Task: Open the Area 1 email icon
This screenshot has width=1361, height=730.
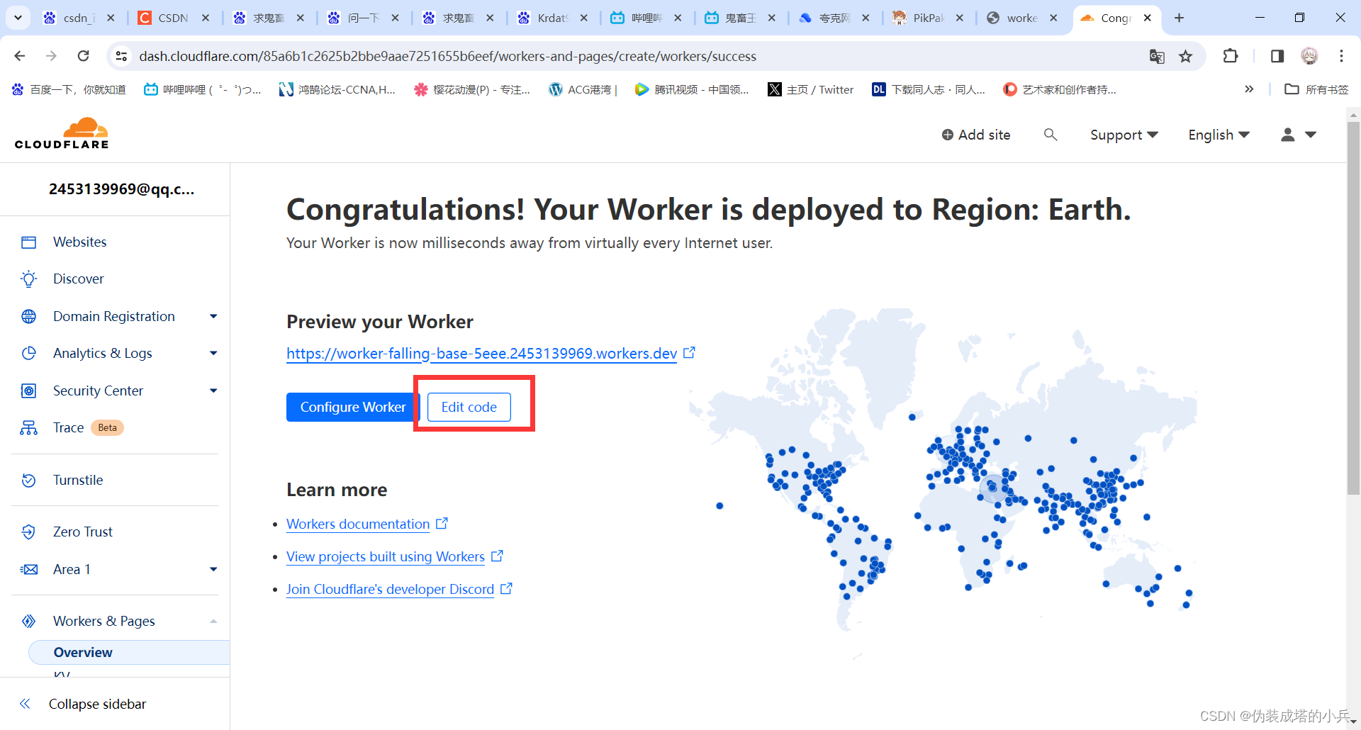Action: point(28,569)
